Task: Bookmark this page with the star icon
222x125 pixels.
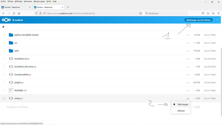Action: [141, 13]
